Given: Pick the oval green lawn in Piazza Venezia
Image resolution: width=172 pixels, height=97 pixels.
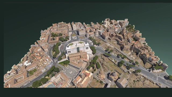Looking at the screenshot, I should tap(74, 35).
